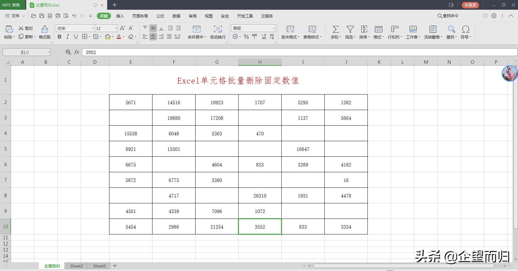
Task: Decrease font size with A- icon
Action: click(131, 28)
